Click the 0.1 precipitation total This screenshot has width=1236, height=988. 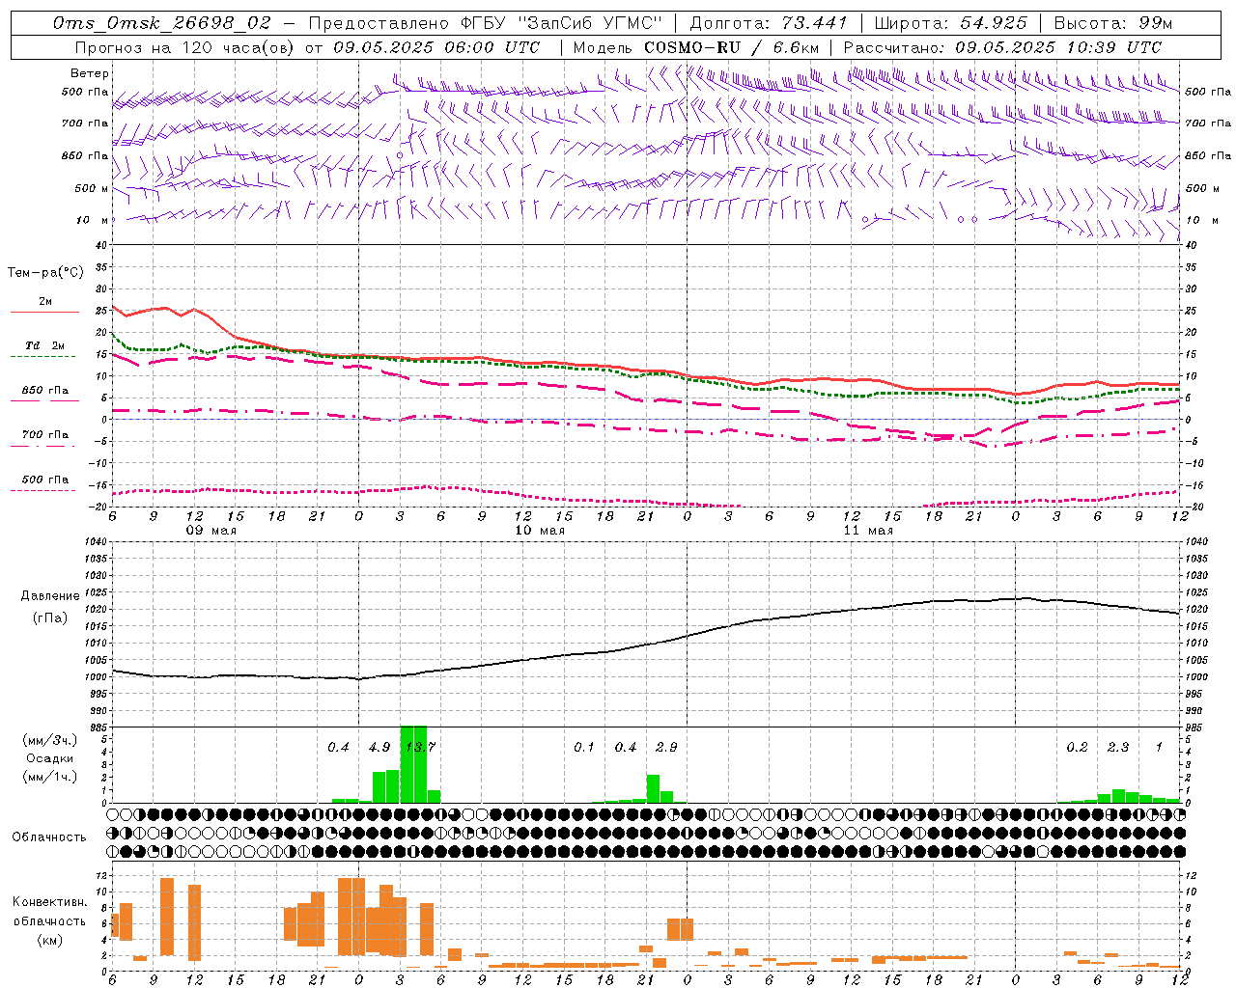coord(584,747)
